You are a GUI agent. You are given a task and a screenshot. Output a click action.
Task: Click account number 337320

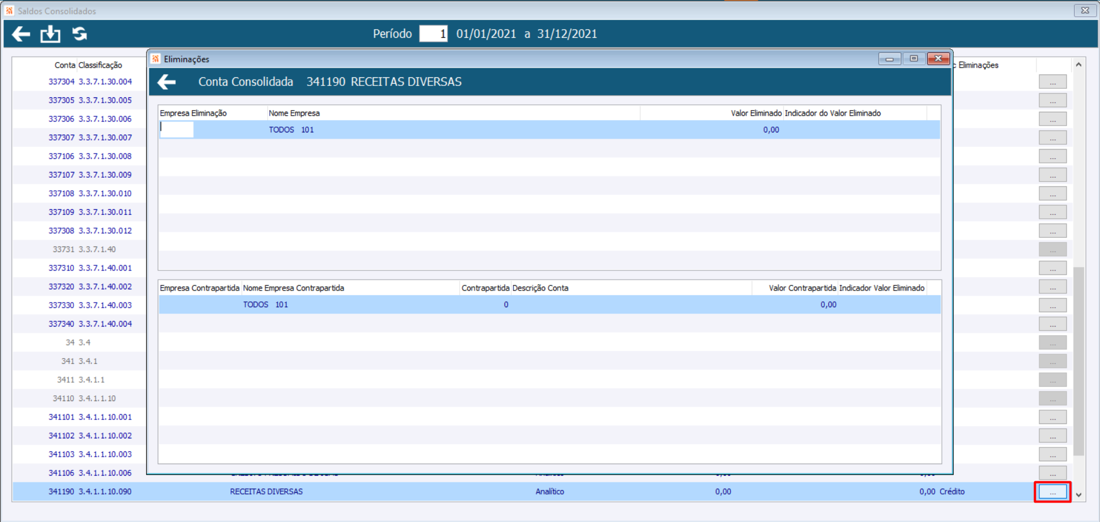pos(61,286)
